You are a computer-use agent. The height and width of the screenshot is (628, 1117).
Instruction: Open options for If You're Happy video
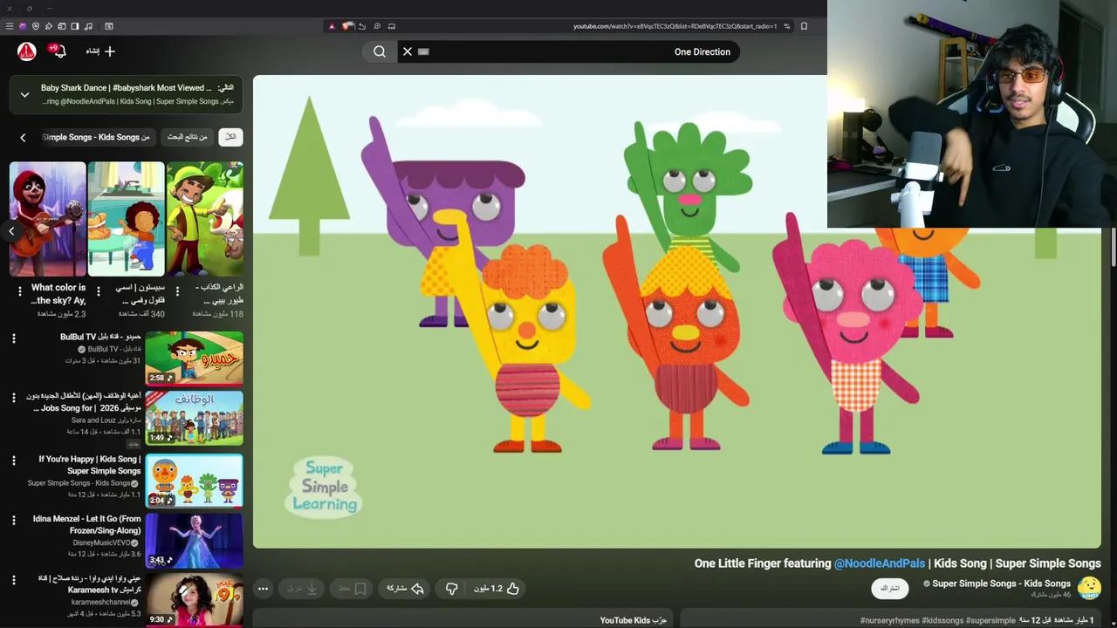tap(13, 460)
